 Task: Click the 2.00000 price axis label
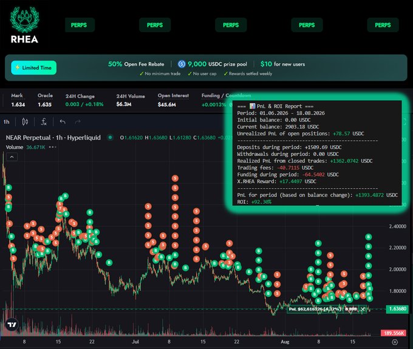coord(397,269)
